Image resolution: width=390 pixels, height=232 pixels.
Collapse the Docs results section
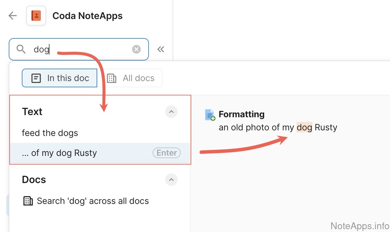pos(171,180)
